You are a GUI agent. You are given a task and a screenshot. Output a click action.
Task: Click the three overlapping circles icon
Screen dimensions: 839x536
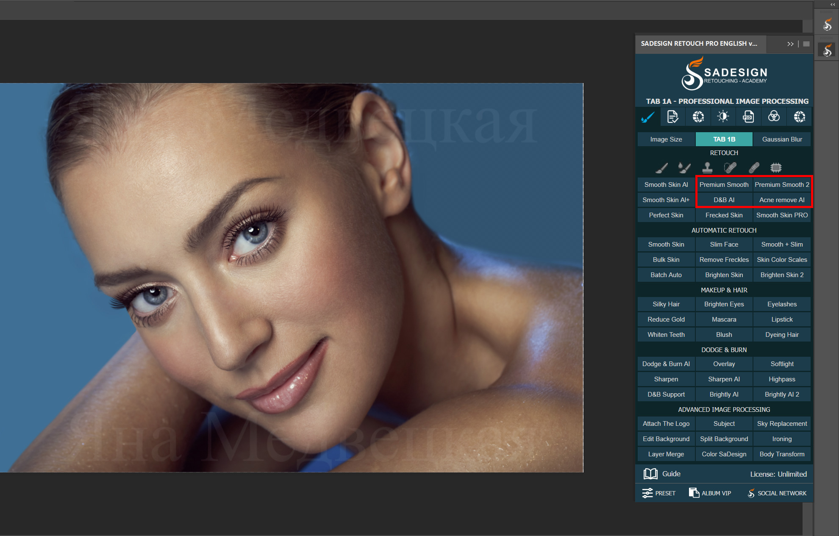coord(774,117)
